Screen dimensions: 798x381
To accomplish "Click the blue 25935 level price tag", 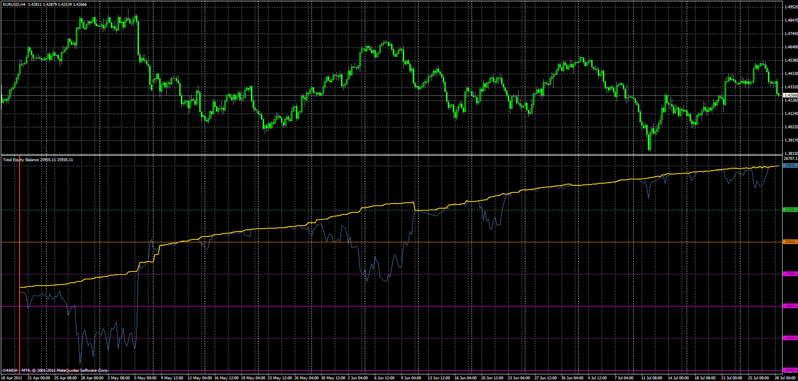I will 790,166.
